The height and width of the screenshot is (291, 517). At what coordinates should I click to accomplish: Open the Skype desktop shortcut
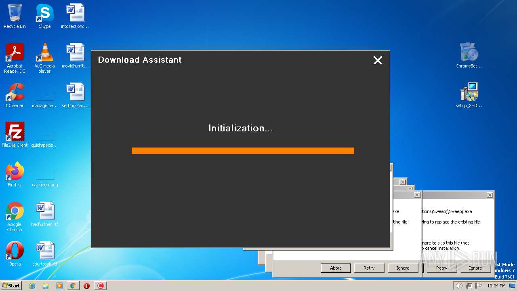click(44, 16)
